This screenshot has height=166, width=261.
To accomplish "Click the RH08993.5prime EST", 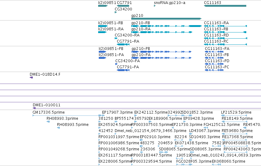I will 58,128.
